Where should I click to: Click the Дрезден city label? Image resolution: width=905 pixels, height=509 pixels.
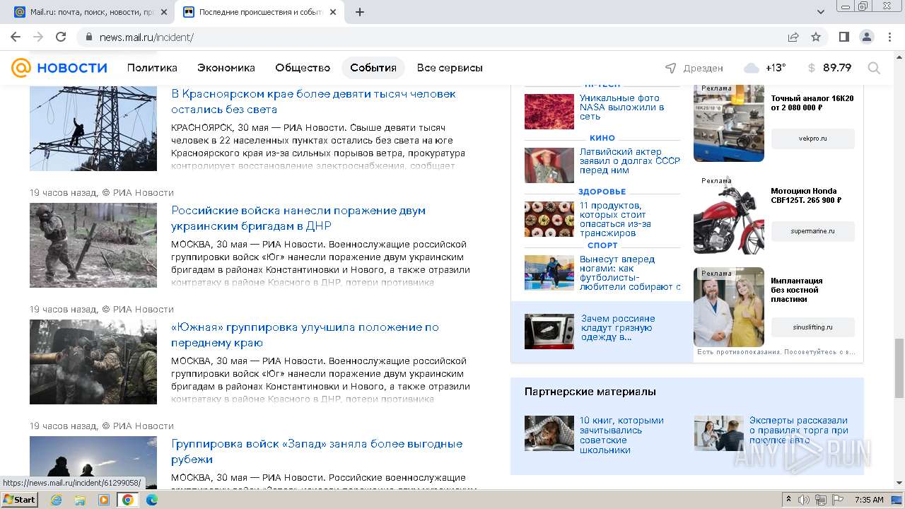703,68
